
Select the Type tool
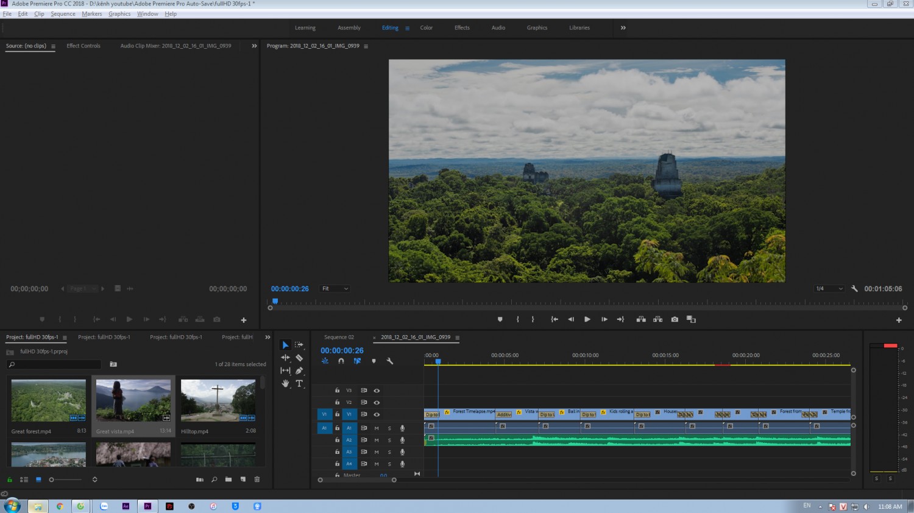click(x=299, y=383)
